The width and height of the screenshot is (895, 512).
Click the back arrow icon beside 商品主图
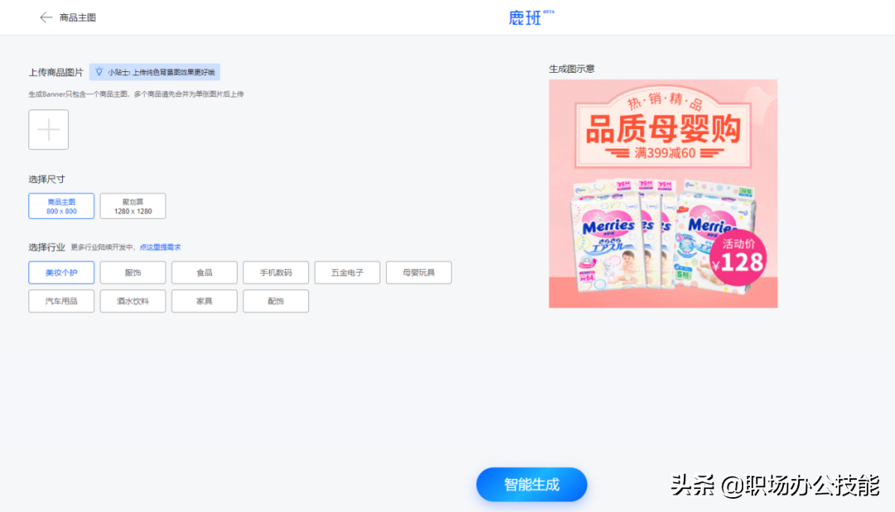(x=46, y=17)
